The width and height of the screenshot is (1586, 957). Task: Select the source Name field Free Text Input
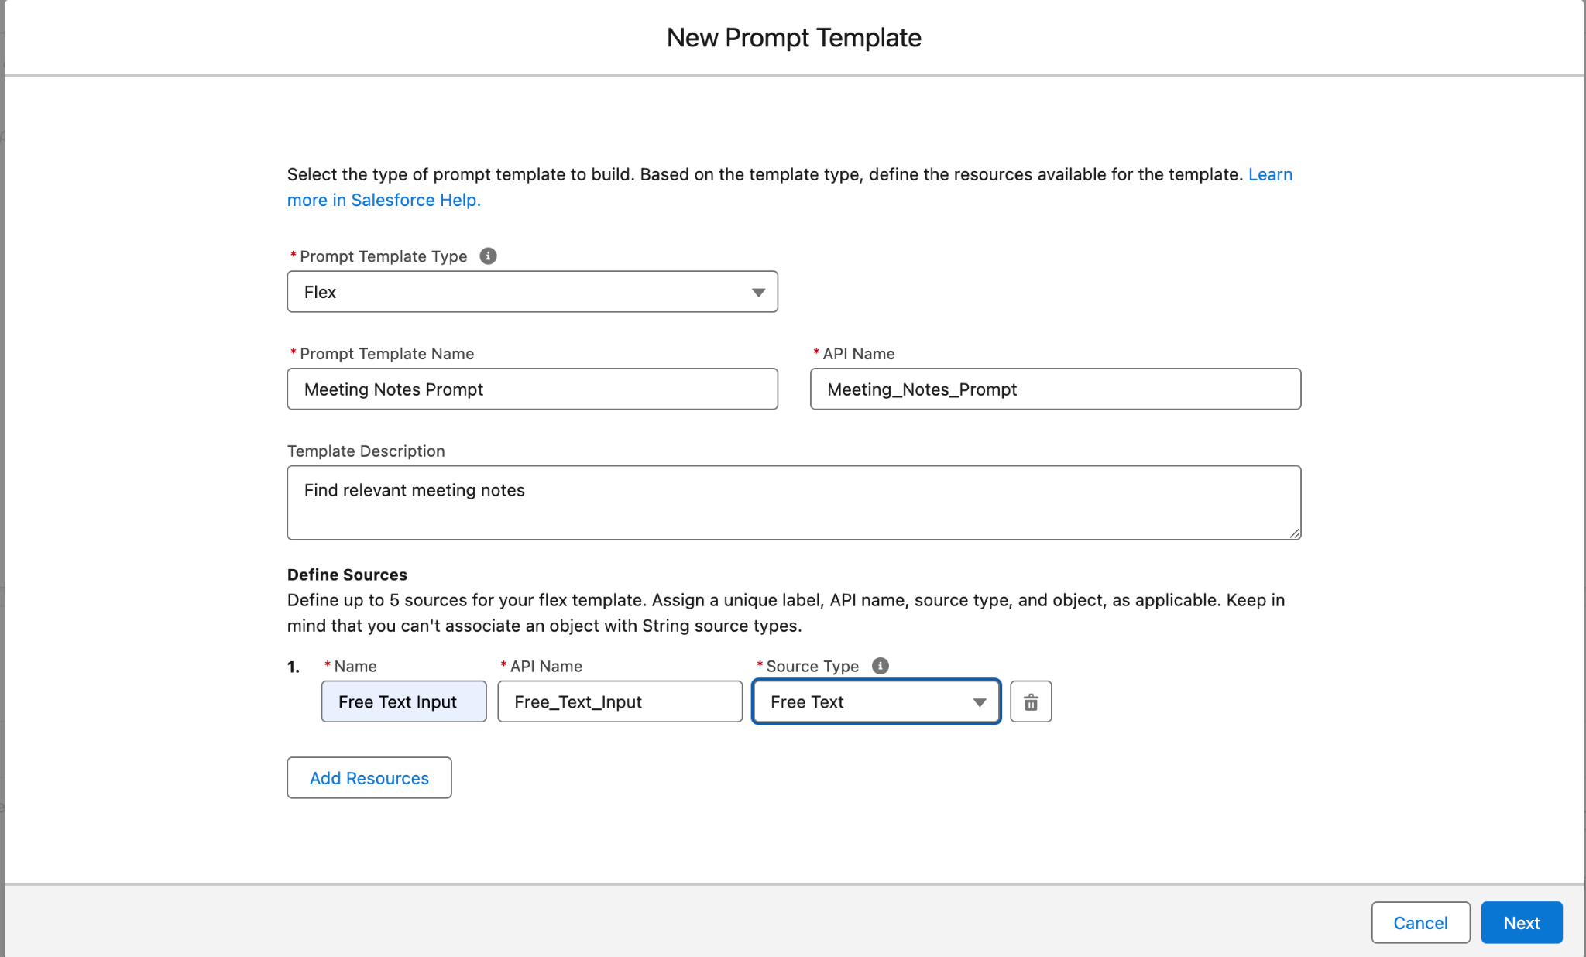coord(403,702)
